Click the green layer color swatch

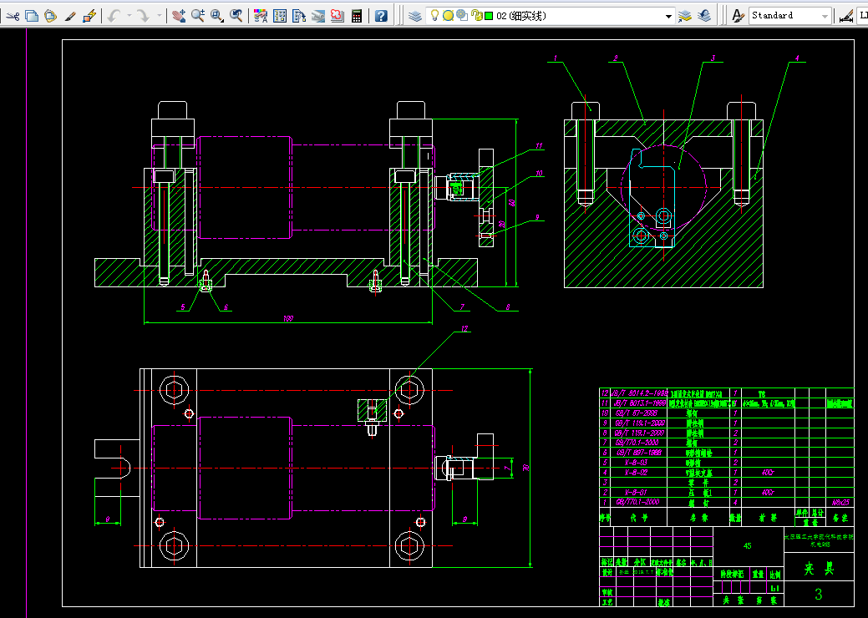[x=489, y=16]
